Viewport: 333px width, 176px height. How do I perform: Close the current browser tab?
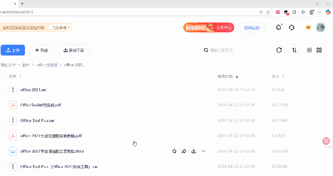[15, 4]
